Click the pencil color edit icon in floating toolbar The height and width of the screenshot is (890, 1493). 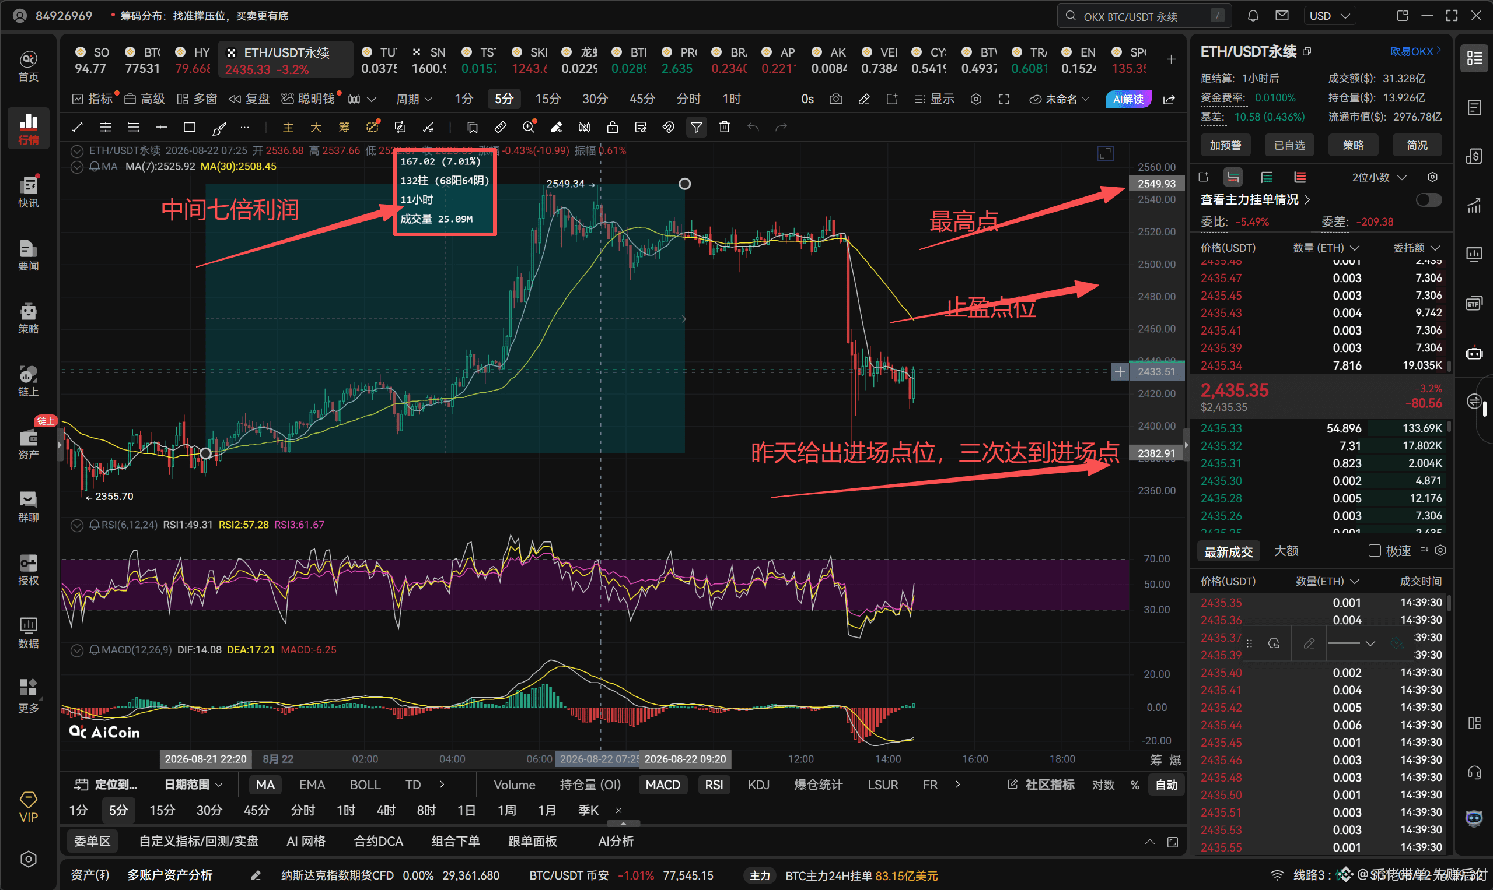[x=1309, y=643]
